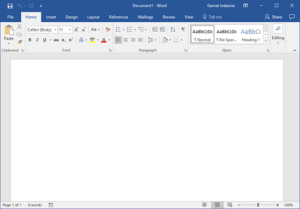Screen dimensions: 300x209
Task: Click the Redo/Repeat icon in title bar
Action: point(32,6)
